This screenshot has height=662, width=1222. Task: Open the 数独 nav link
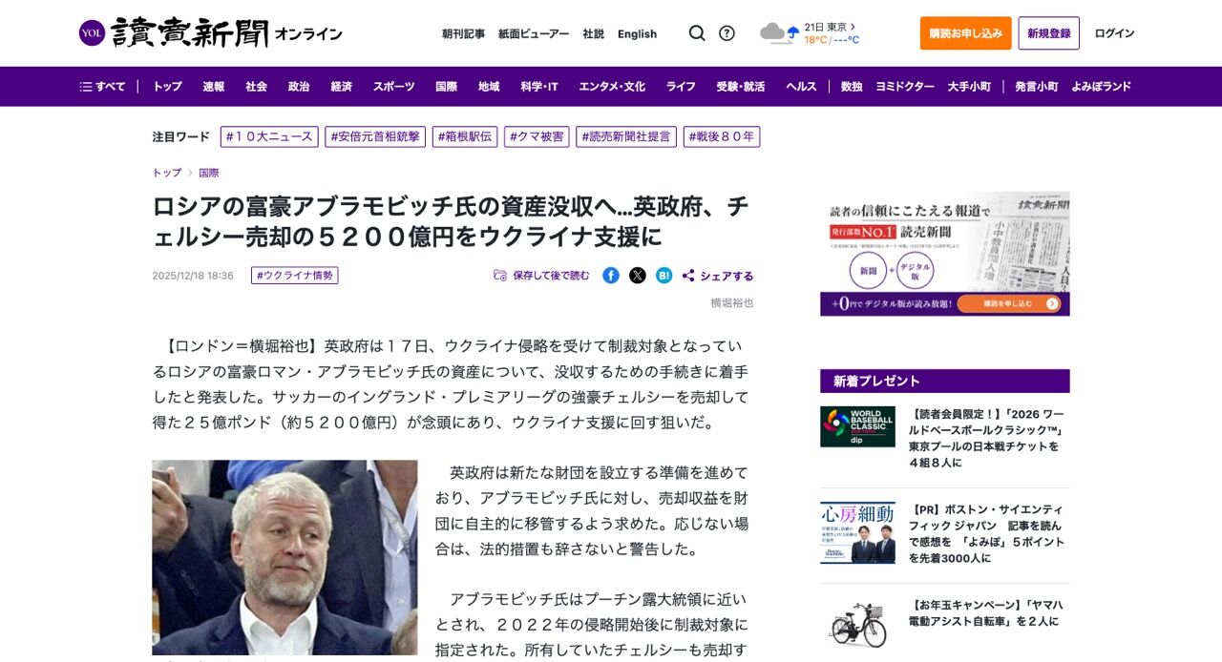pyautogui.click(x=852, y=87)
